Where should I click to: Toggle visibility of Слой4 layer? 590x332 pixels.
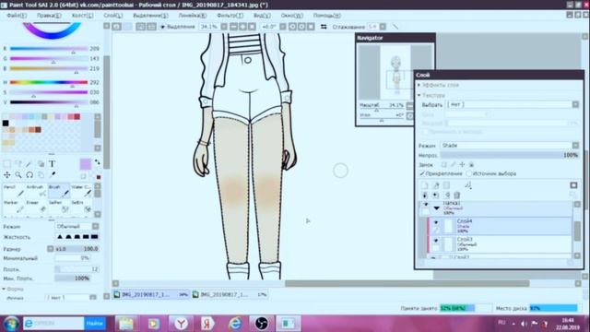point(436,222)
